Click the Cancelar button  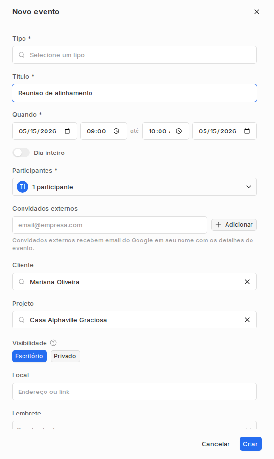tap(216, 444)
